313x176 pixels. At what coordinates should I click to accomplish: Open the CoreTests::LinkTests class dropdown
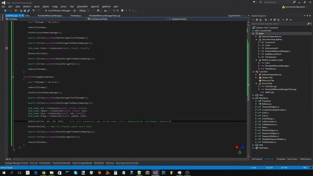point(128,19)
